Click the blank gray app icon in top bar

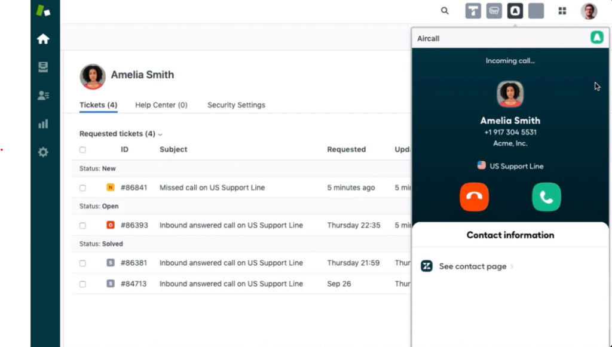click(536, 11)
